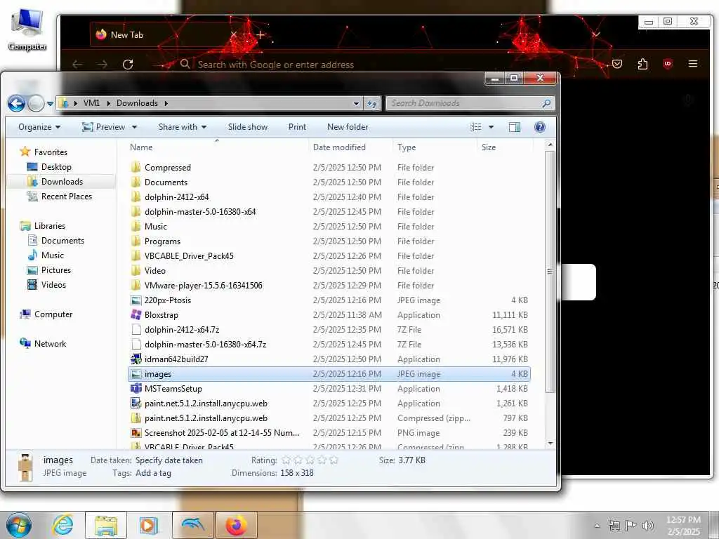Open Firefox extensions puzzle icon
Image resolution: width=719 pixels, height=539 pixels.
click(x=642, y=64)
